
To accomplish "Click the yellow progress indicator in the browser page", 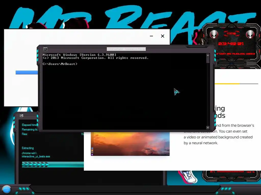I will pyautogui.click(x=227, y=84).
